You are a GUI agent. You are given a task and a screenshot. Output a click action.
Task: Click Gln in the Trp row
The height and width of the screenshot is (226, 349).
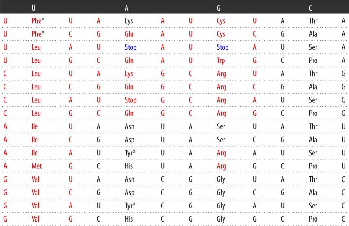129,60
